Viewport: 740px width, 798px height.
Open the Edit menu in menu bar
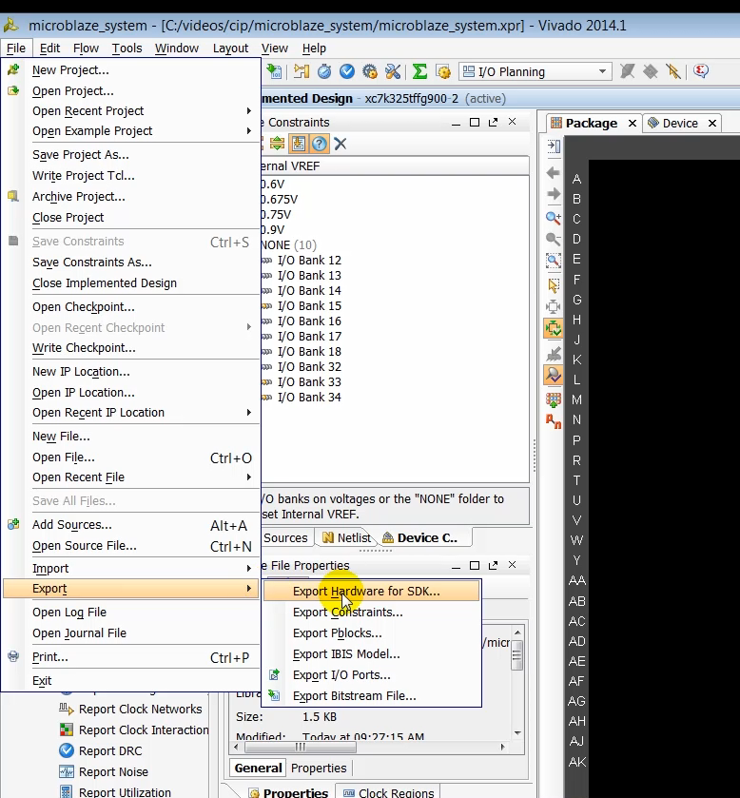click(x=49, y=48)
